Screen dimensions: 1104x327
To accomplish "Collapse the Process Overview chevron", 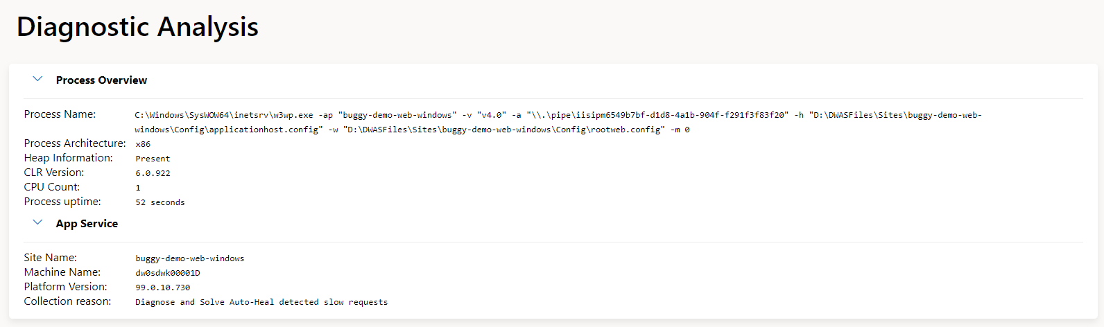I will pos(38,80).
